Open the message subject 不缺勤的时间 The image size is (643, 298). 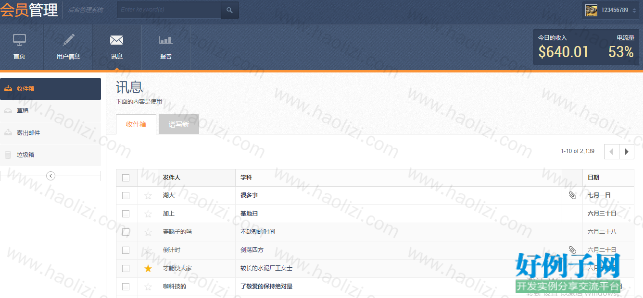[258, 232]
